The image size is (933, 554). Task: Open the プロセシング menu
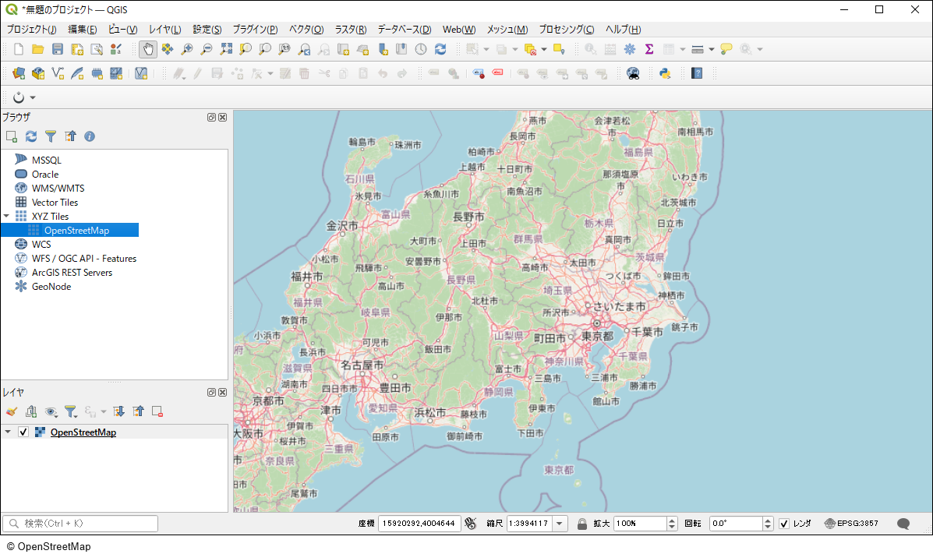(x=567, y=29)
